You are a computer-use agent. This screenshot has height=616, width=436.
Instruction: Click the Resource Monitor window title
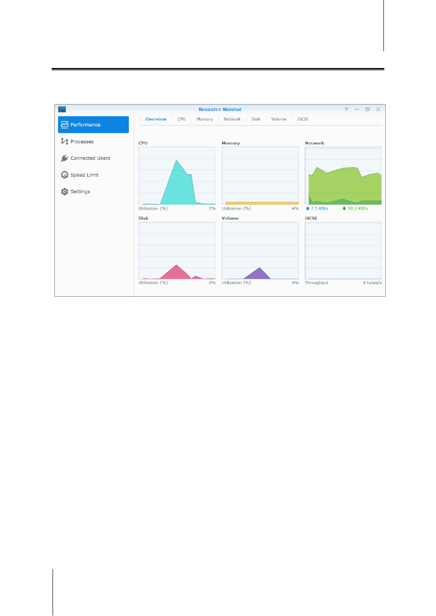coord(220,109)
